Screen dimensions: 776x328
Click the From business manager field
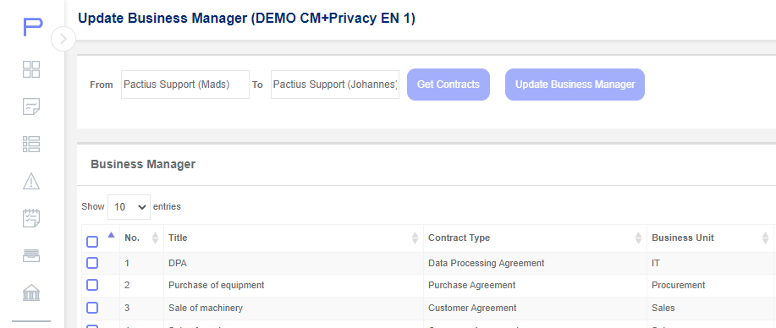tap(185, 85)
